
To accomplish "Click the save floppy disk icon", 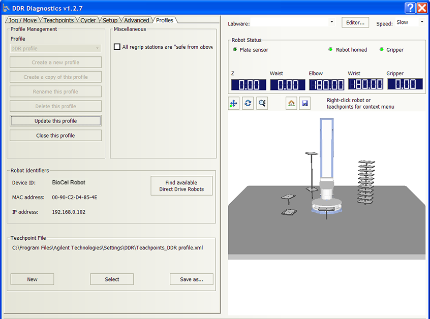I will (304, 103).
